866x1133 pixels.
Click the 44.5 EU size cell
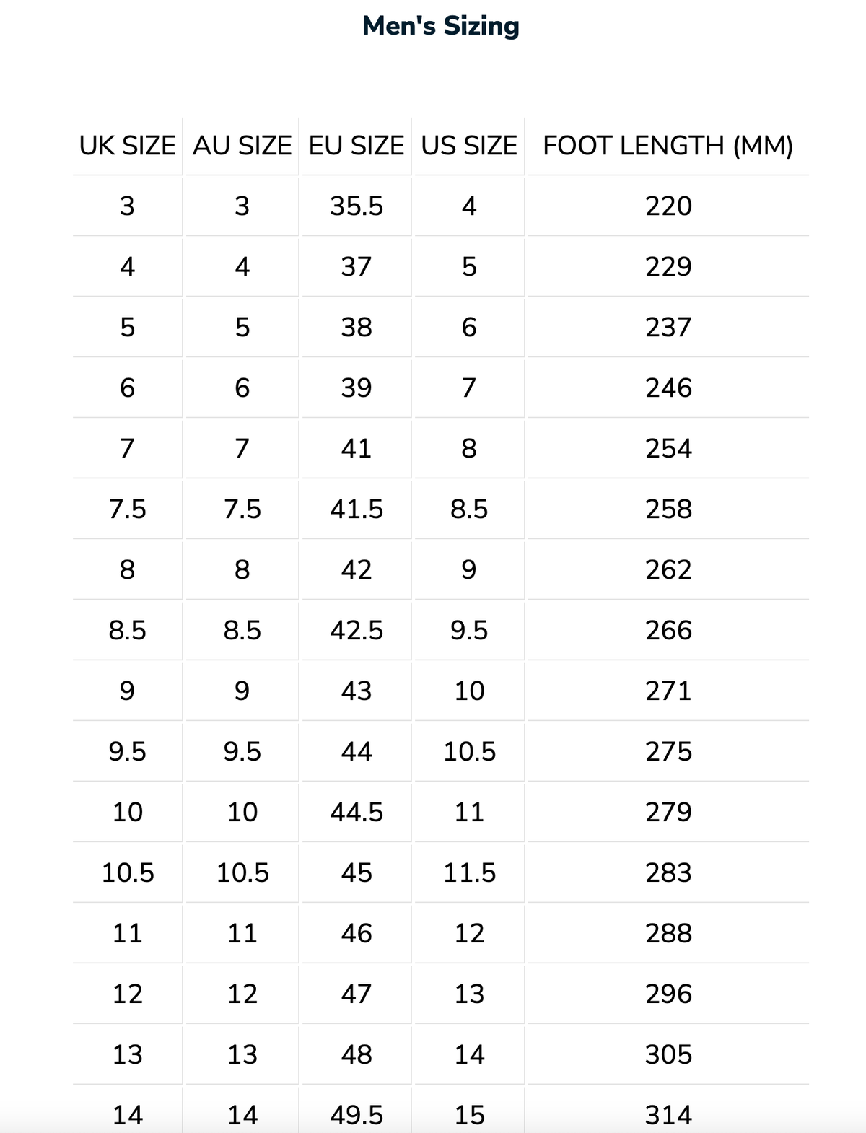click(357, 813)
